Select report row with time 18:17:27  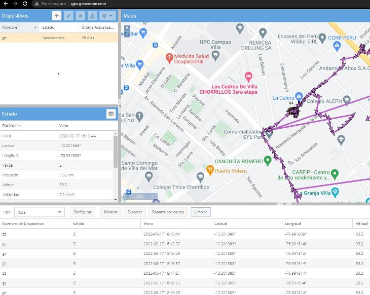[x=185, y=273]
